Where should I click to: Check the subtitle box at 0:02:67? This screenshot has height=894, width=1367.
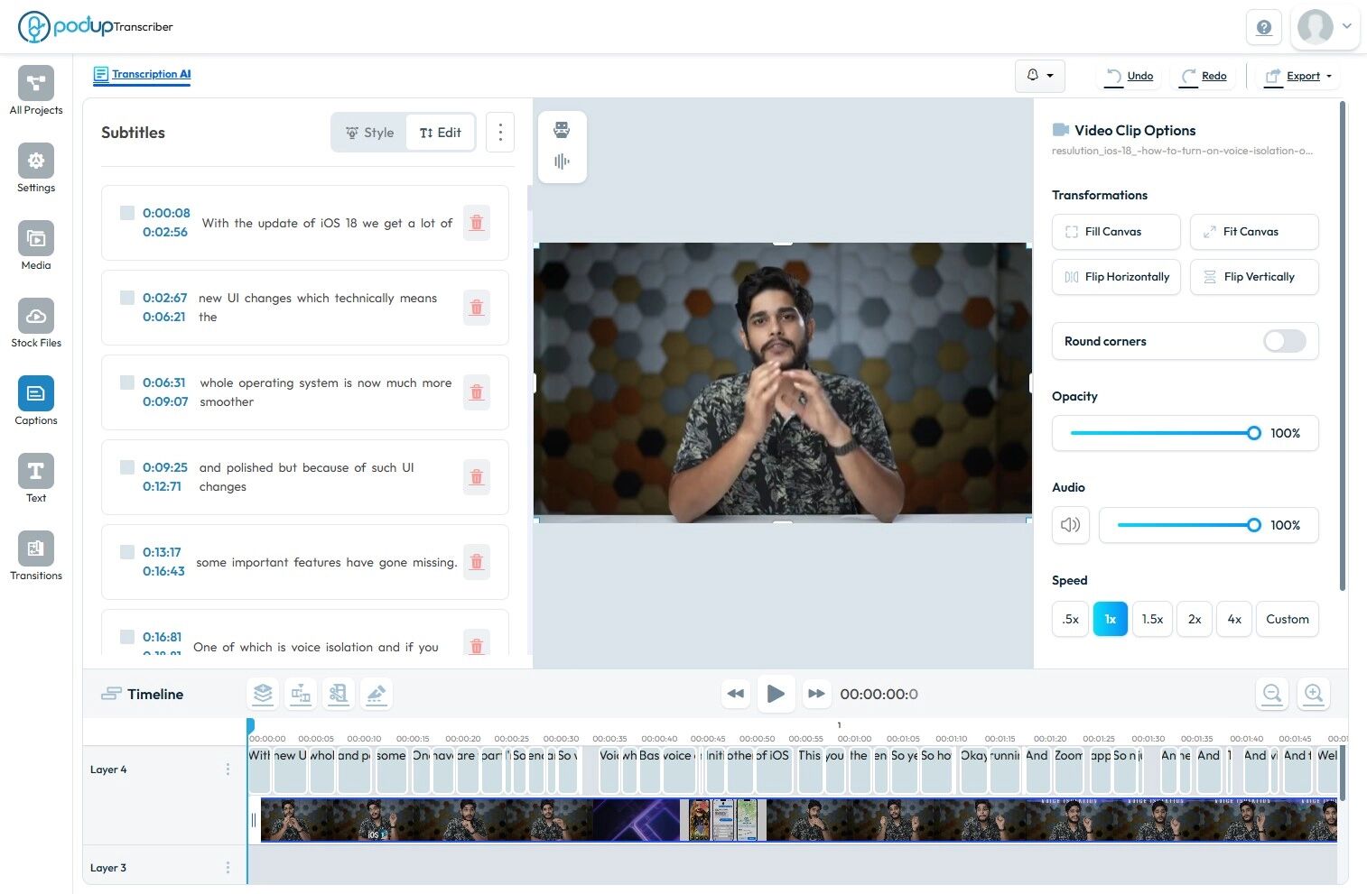(127, 298)
